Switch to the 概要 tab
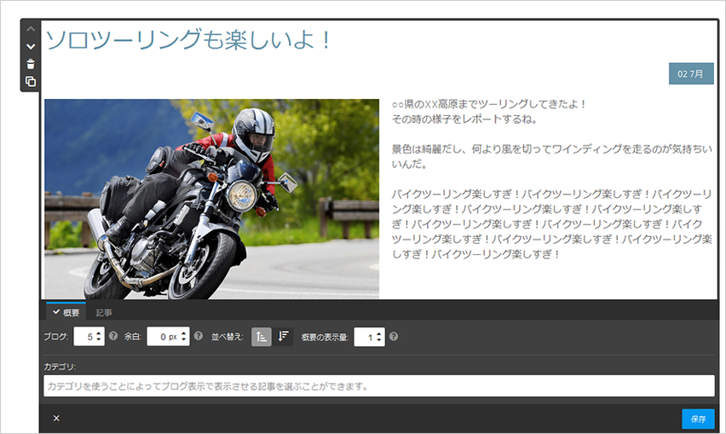The height and width of the screenshot is (434, 726). pyautogui.click(x=66, y=312)
